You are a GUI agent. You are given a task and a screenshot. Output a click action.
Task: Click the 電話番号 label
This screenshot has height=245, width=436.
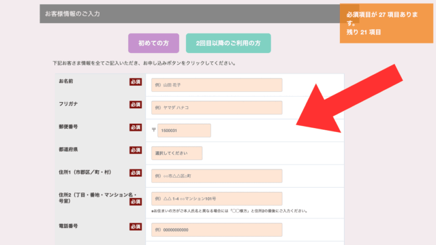[68, 226]
